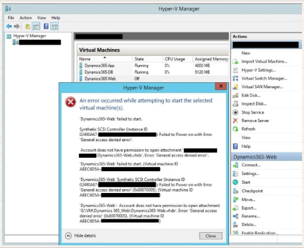Click Close button in error dialog
Viewport: 304px width, 248px height.
[210, 236]
